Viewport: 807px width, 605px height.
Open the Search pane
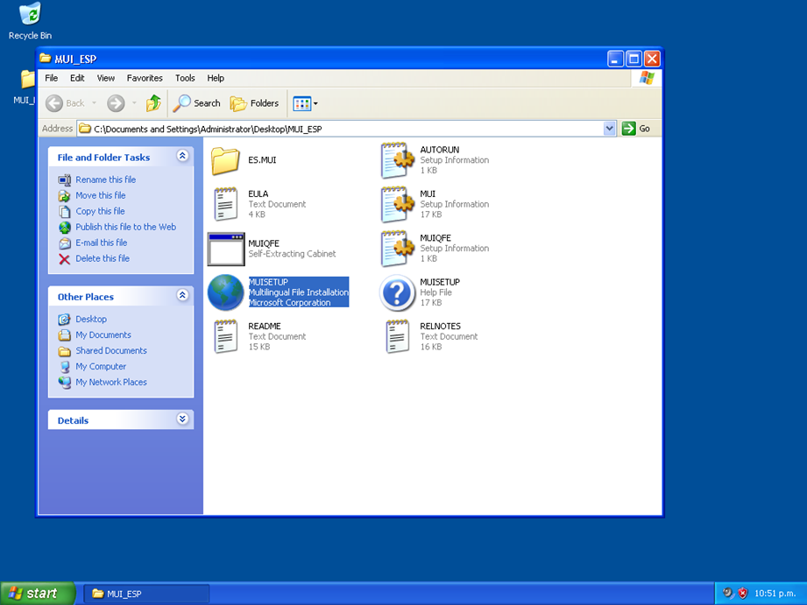pyautogui.click(x=196, y=102)
